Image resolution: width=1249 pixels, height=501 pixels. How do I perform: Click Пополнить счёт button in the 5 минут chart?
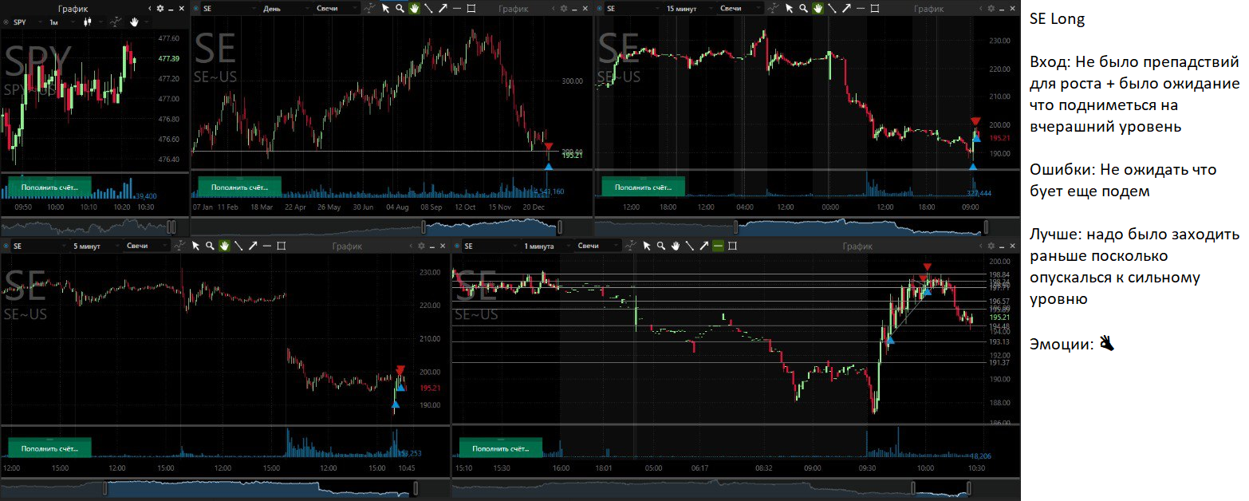pyautogui.click(x=49, y=448)
